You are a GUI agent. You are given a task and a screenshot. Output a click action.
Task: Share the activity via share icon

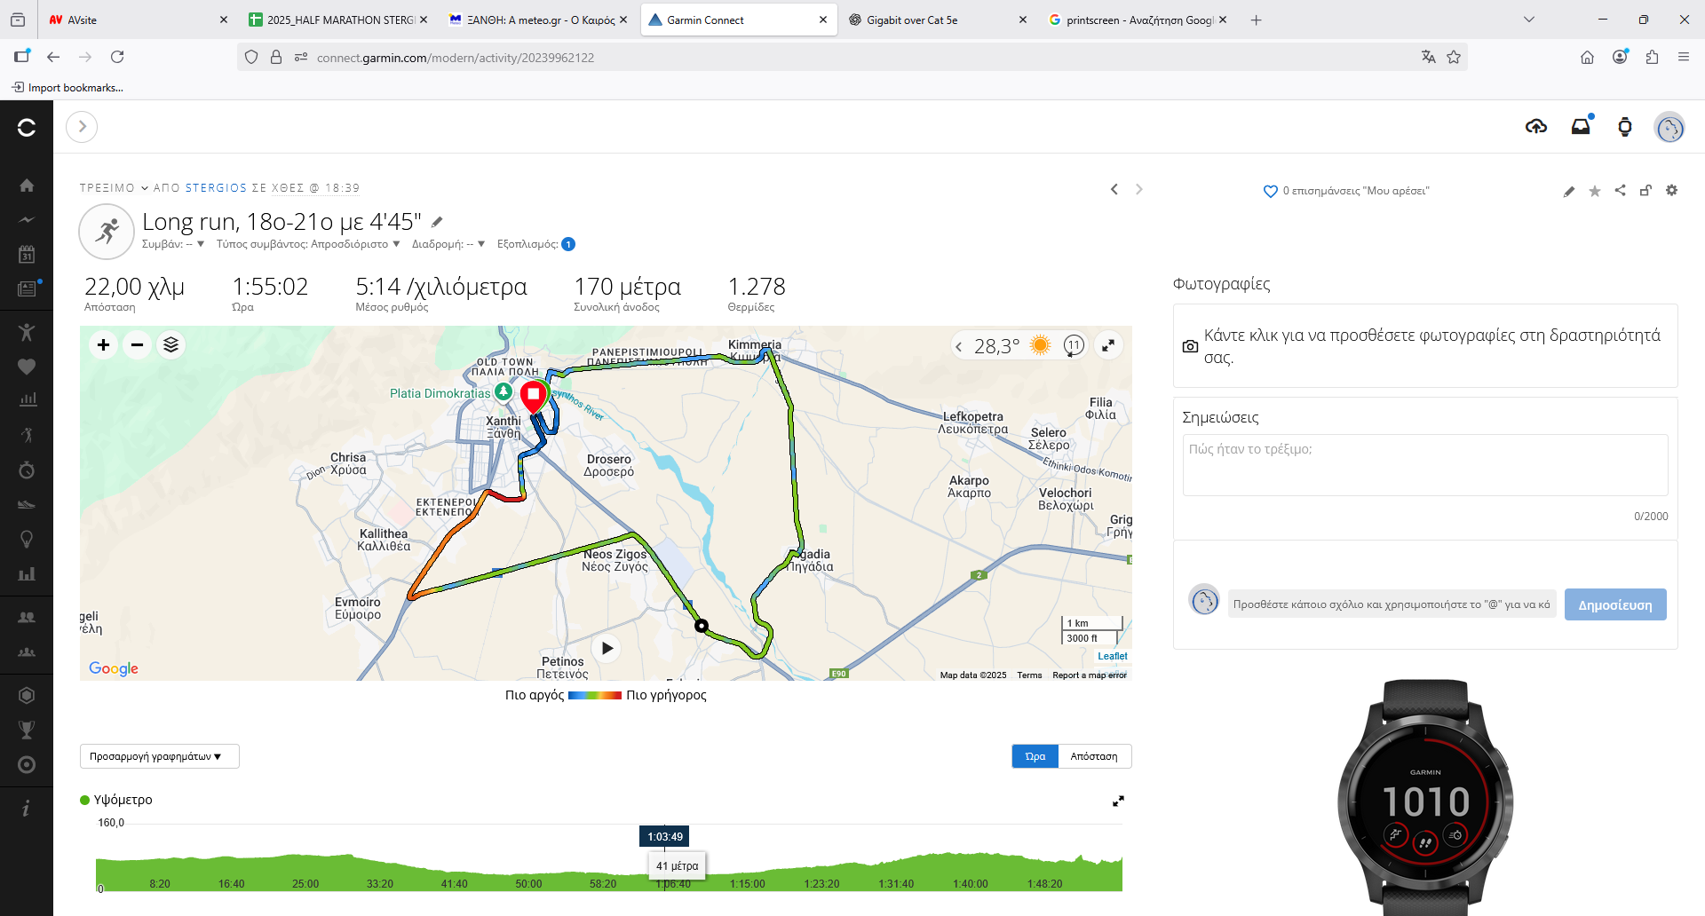click(1620, 190)
